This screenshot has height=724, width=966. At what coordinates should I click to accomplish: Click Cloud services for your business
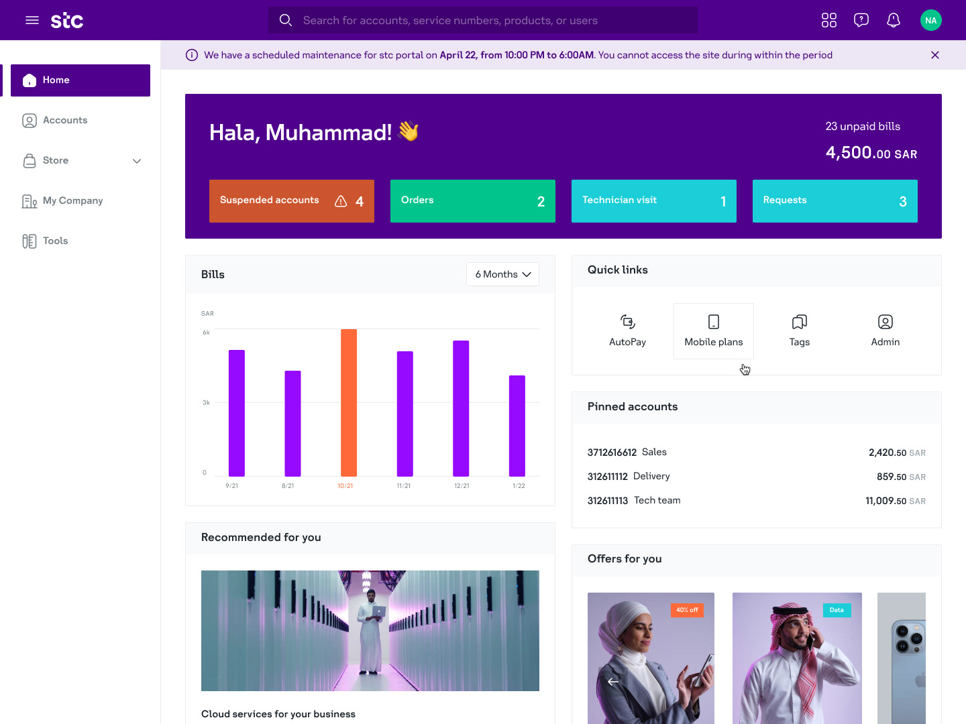(x=278, y=714)
